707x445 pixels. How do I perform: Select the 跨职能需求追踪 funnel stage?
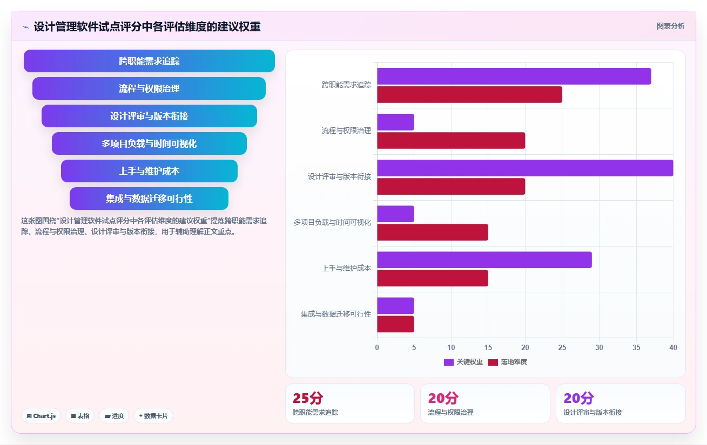149,61
